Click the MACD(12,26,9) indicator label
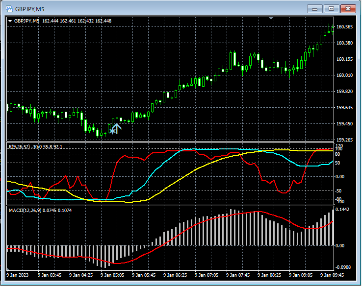The width and height of the screenshot is (362, 286). 25,210
